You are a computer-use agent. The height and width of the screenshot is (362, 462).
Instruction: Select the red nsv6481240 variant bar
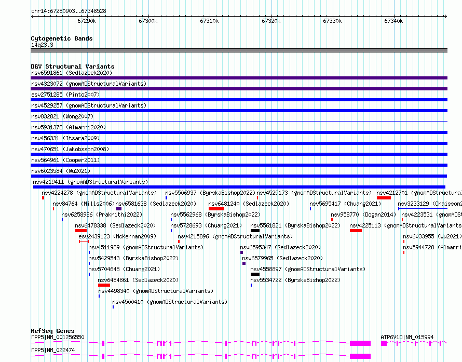point(216,209)
